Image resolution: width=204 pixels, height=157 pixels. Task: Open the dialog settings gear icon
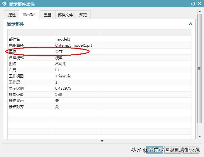click(x=4, y=4)
